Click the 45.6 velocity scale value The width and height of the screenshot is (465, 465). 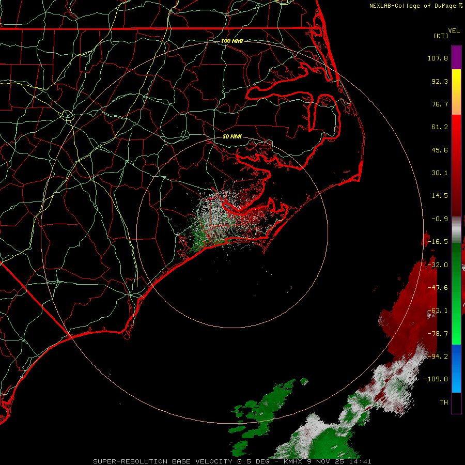click(440, 150)
